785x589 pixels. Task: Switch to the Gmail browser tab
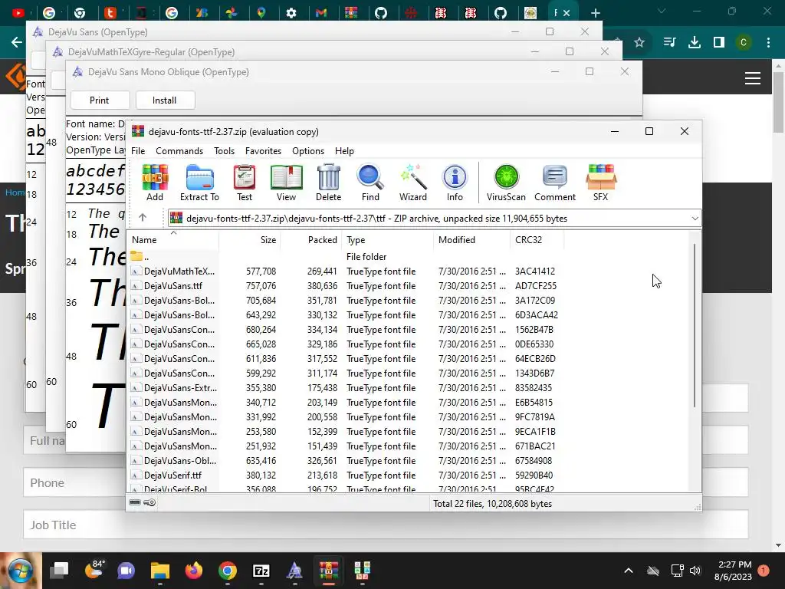[x=321, y=13]
